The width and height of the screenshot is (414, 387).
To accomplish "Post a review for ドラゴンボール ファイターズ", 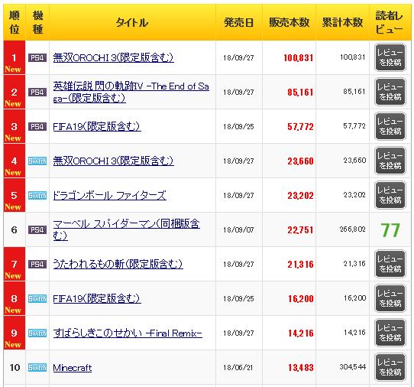I will pyautogui.click(x=390, y=195).
